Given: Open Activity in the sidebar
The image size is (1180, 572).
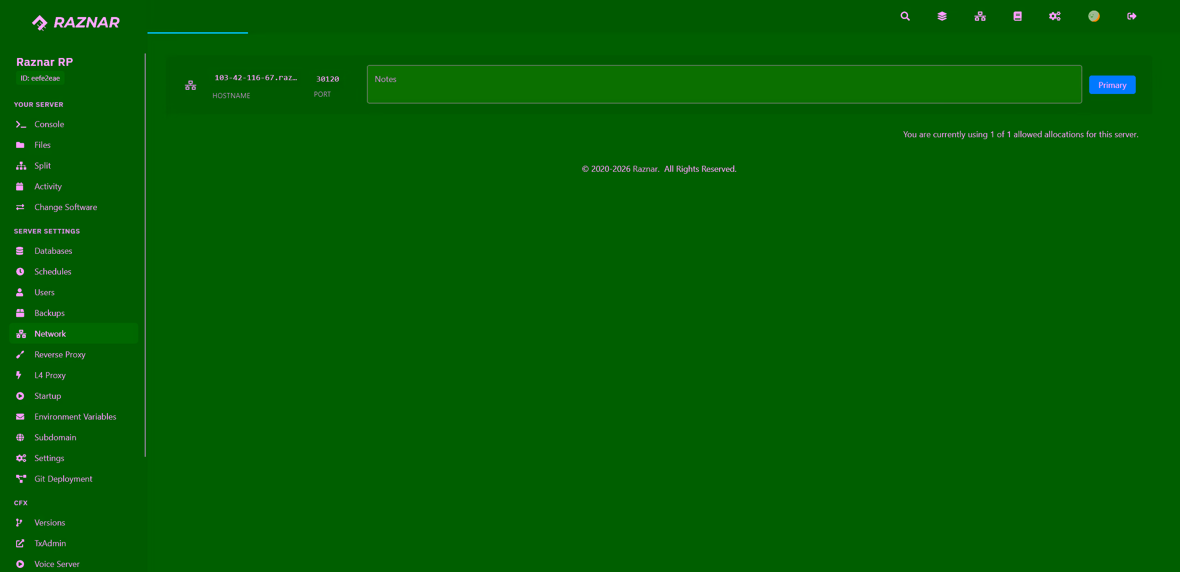Looking at the screenshot, I should point(74,187).
